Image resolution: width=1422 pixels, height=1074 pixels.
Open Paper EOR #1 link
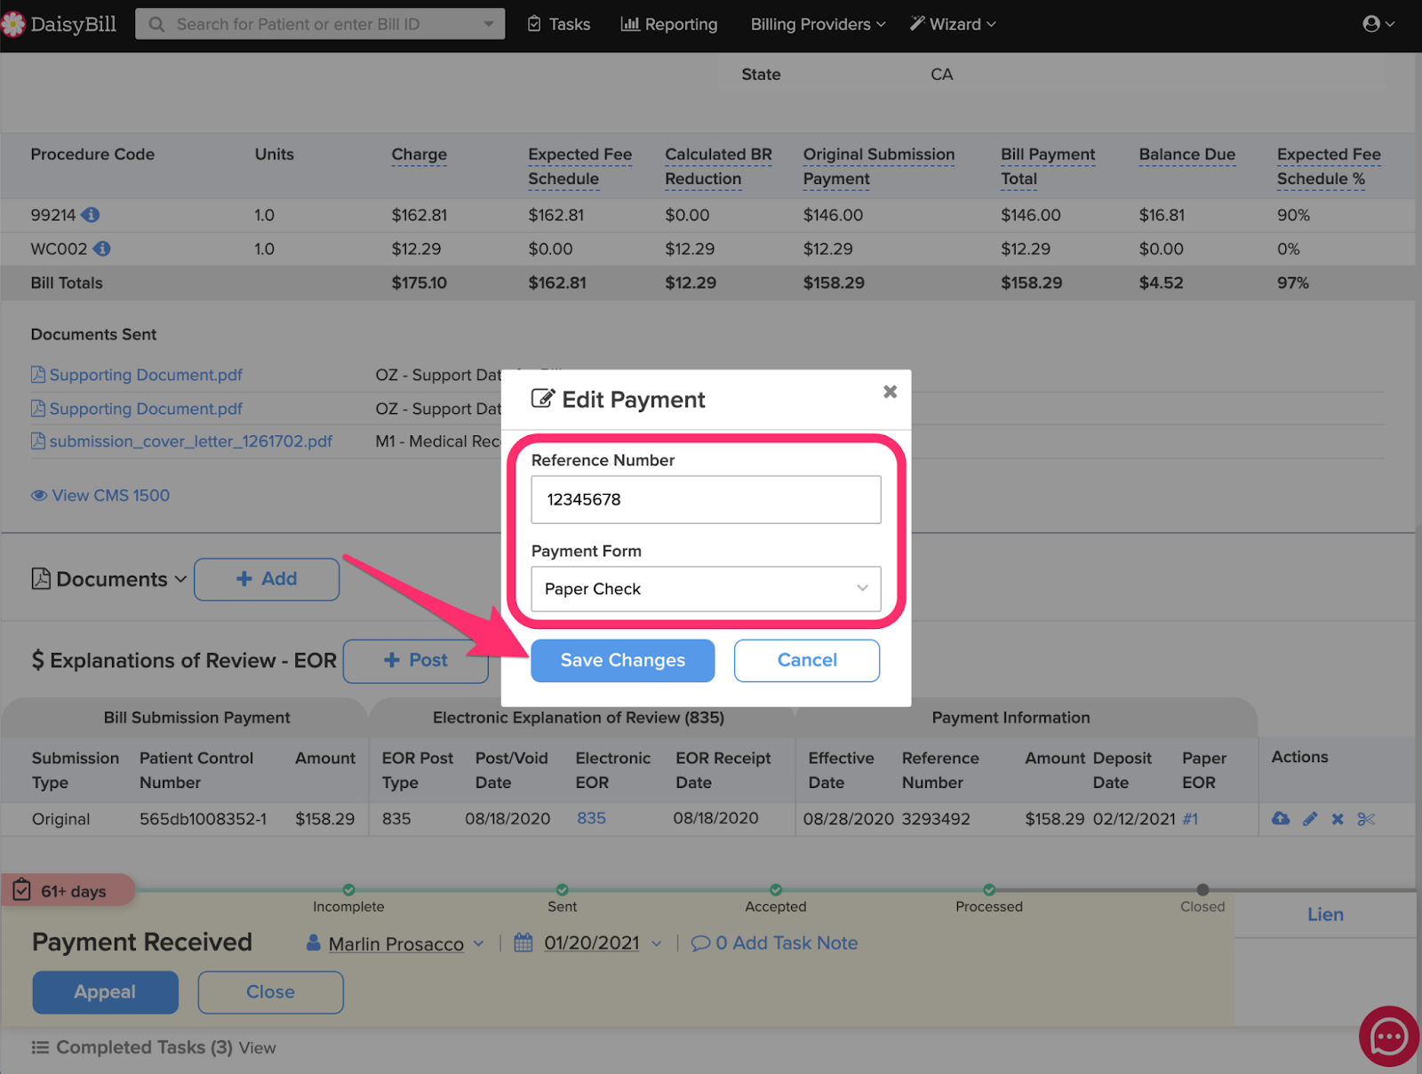tap(1190, 819)
